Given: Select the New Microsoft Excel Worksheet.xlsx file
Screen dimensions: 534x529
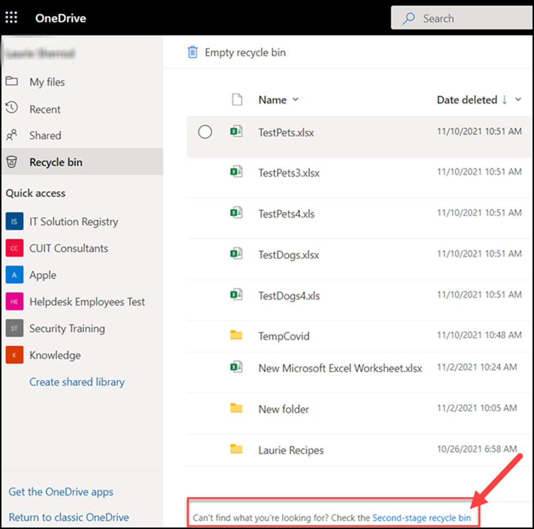Looking at the screenshot, I should click(x=340, y=369).
